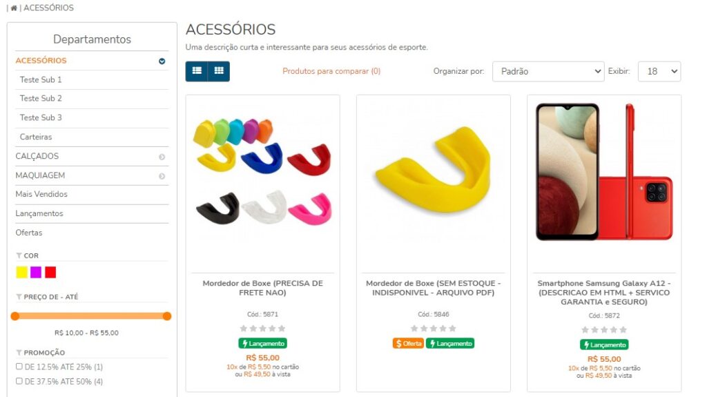The width and height of the screenshot is (707, 397).
Task: Enable the DE 12.5% ATÉ 25% filter
Action: coord(19,367)
